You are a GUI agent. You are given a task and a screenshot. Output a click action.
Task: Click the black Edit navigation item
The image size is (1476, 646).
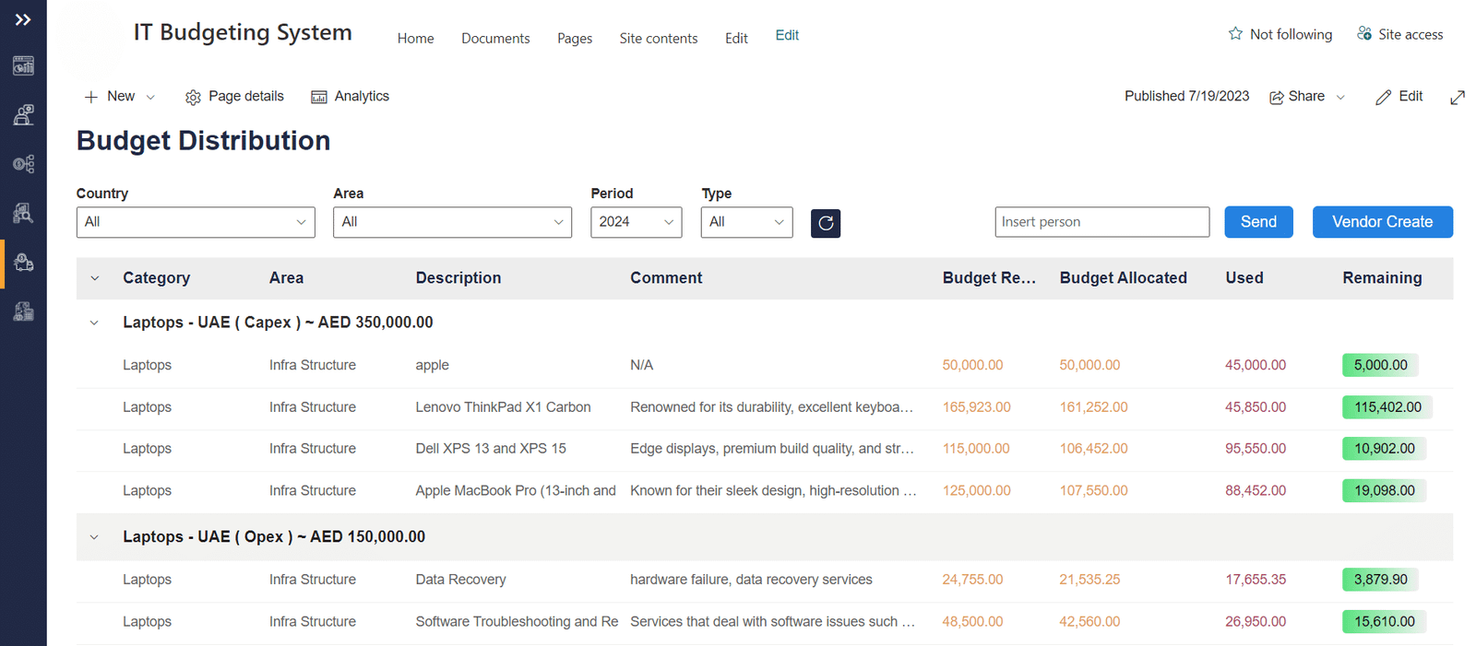point(736,38)
